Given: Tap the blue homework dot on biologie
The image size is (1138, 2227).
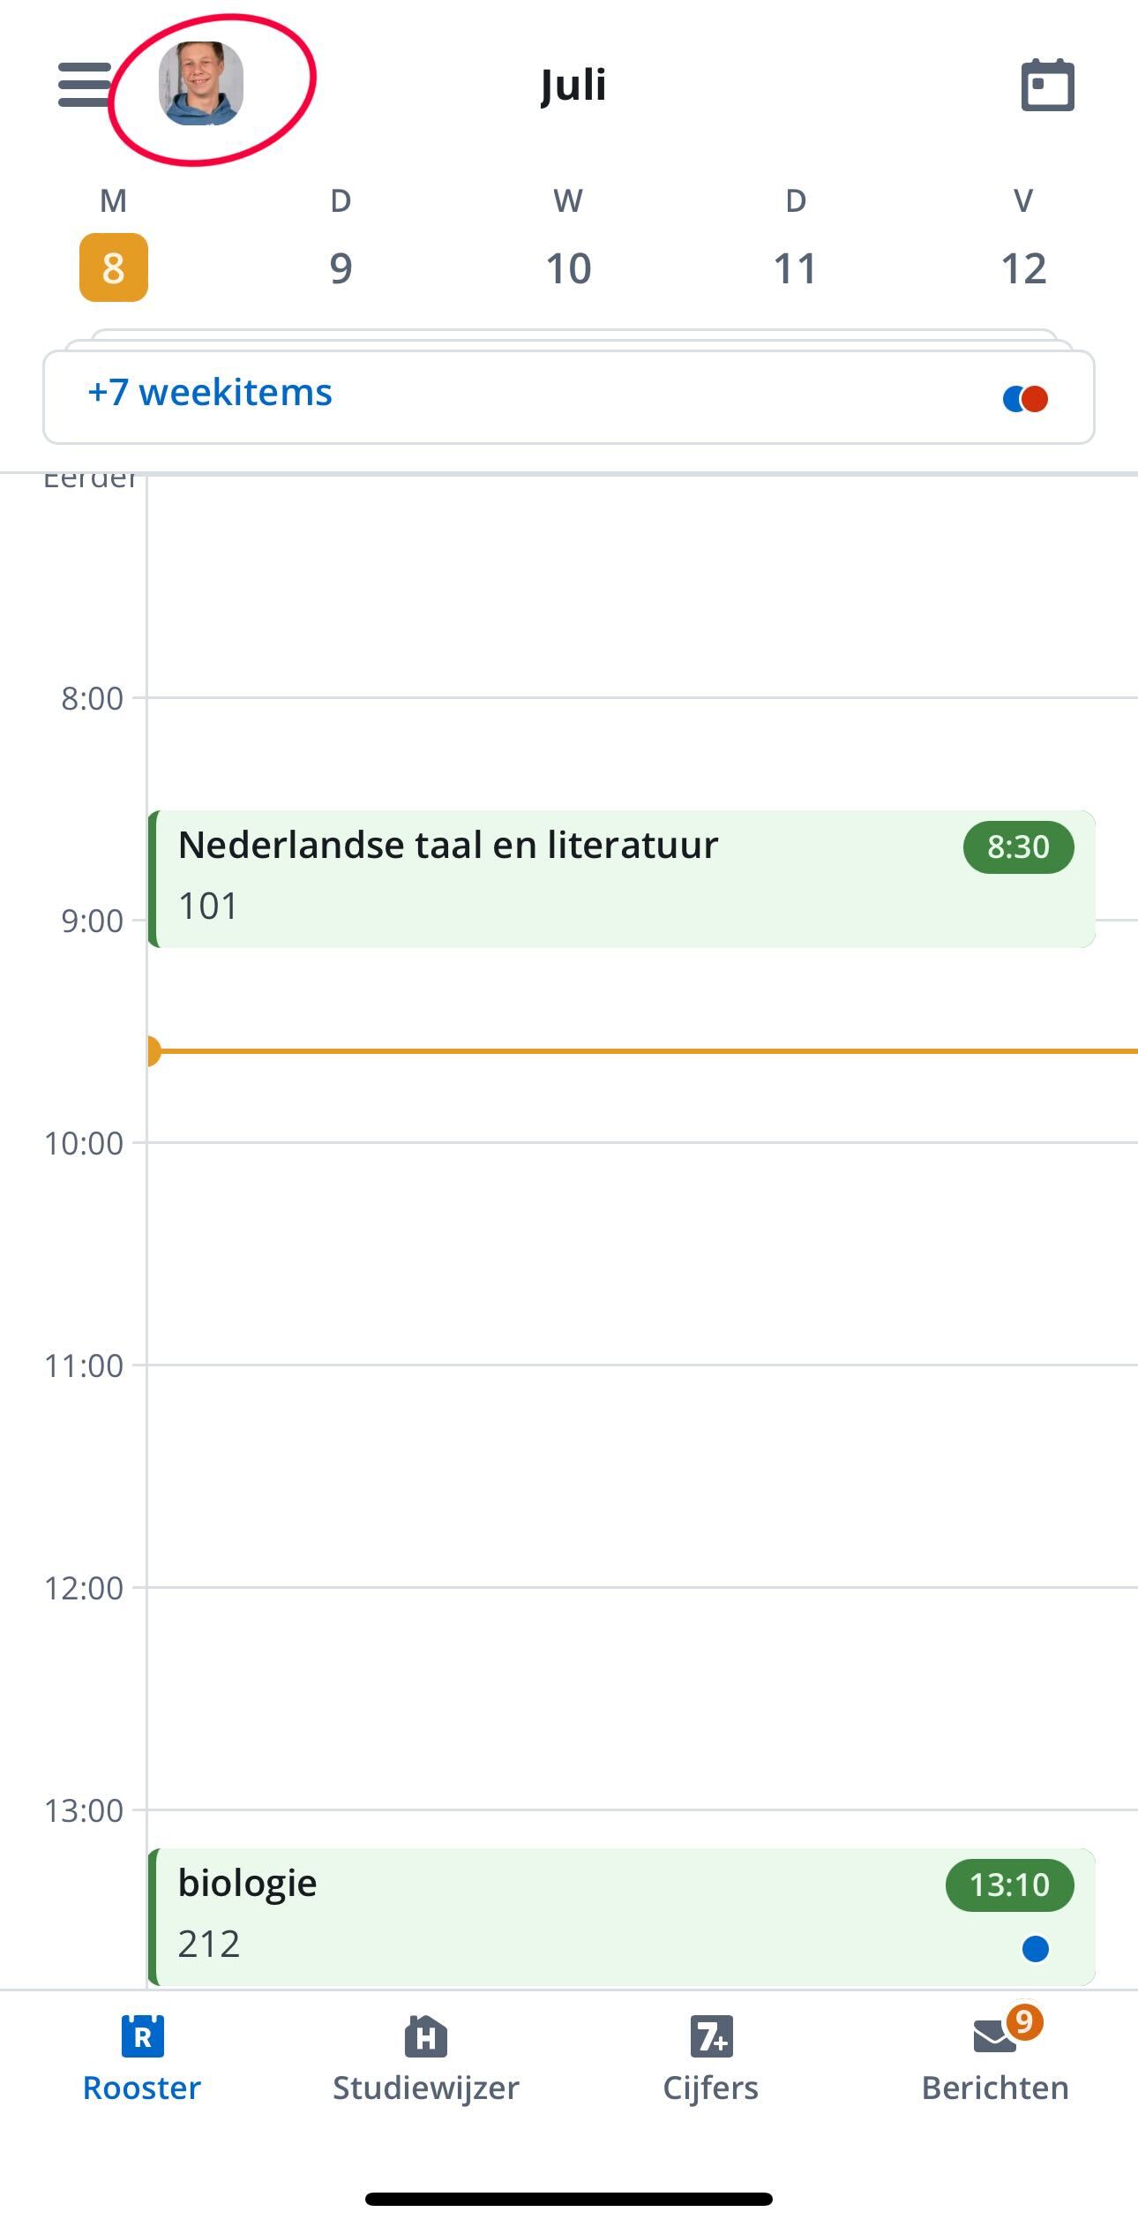Looking at the screenshot, I should [1035, 1948].
